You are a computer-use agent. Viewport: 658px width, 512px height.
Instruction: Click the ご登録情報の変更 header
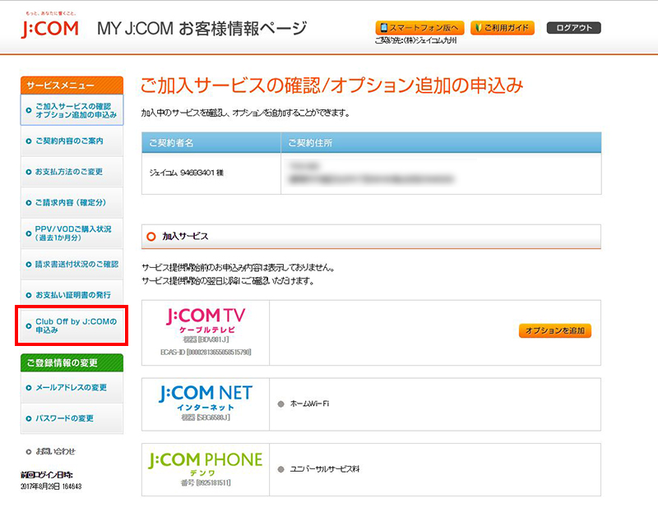point(72,362)
